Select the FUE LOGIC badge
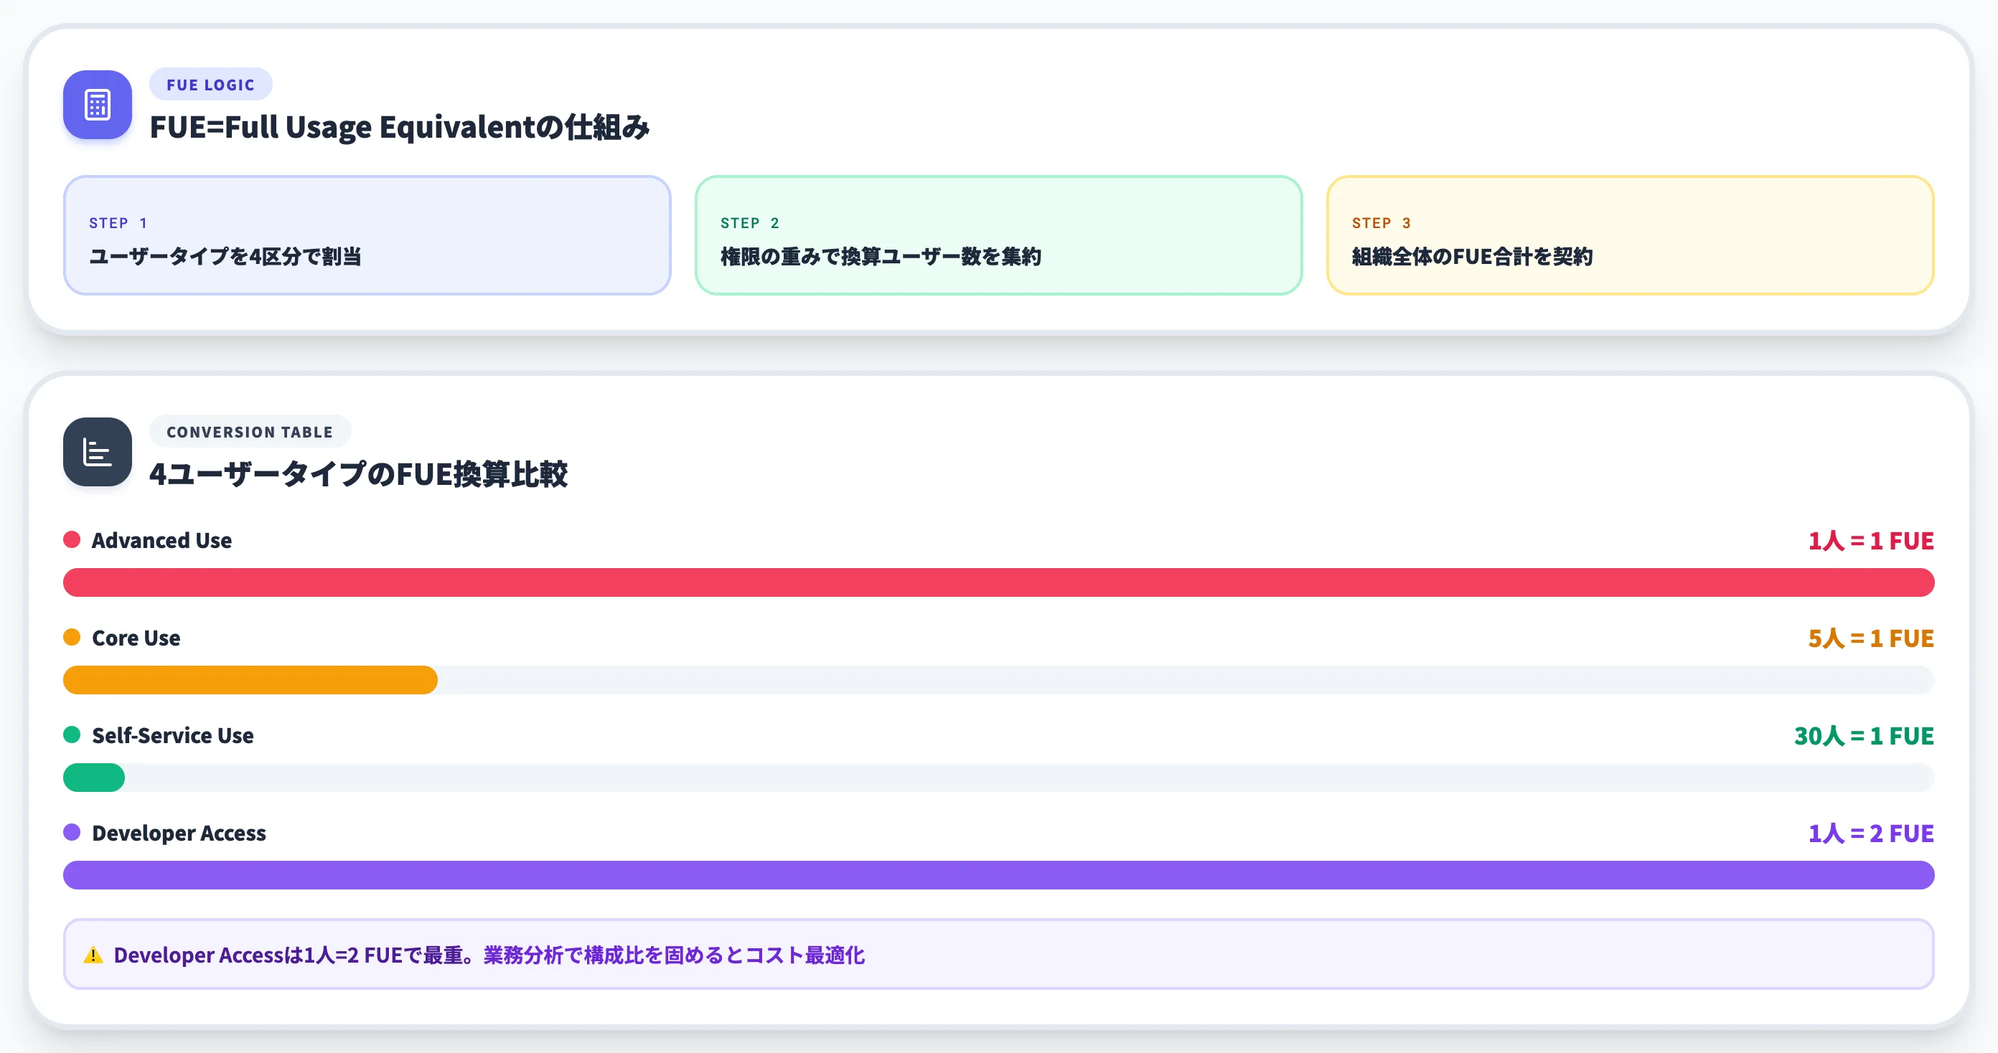The height and width of the screenshot is (1053, 1998). [x=210, y=85]
